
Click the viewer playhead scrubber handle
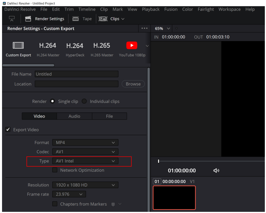(158, 161)
